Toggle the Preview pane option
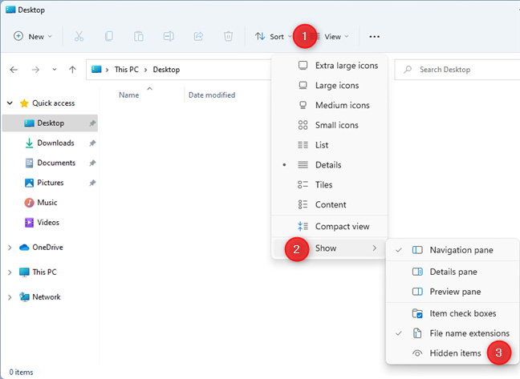Image resolution: width=520 pixels, height=379 pixels. point(452,292)
